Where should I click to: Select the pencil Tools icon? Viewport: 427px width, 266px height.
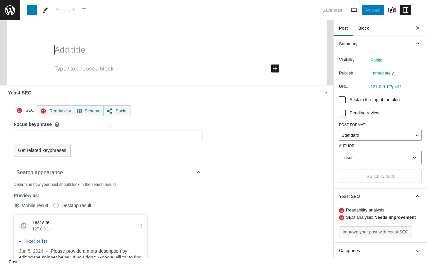click(45, 10)
